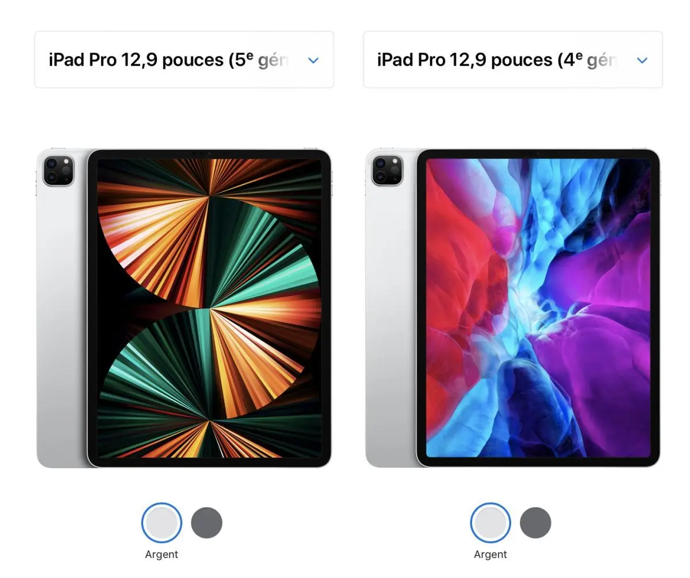The image size is (690, 578).
Task: Click the blue and red wallpaper iPad screen
Action: coord(538,308)
